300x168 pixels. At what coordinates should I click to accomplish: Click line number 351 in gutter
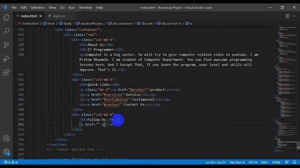pyautogui.click(x=21, y=125)
